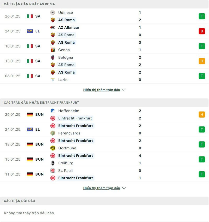Click the Ferencvaros club badge

tap(53, 133)
